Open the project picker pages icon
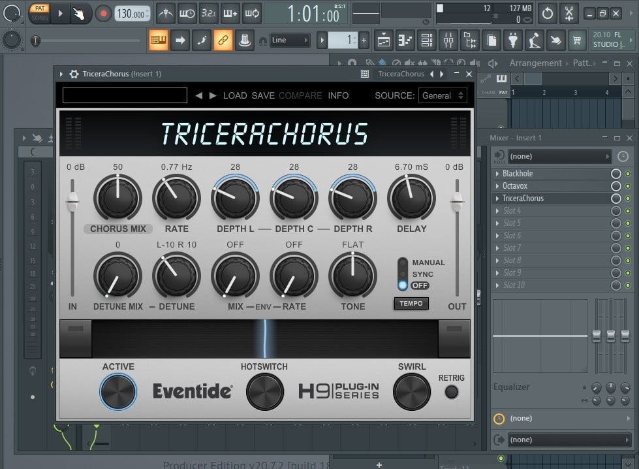Image resolution: width=639 pixels, height=469 pixels. coord(491,40)
